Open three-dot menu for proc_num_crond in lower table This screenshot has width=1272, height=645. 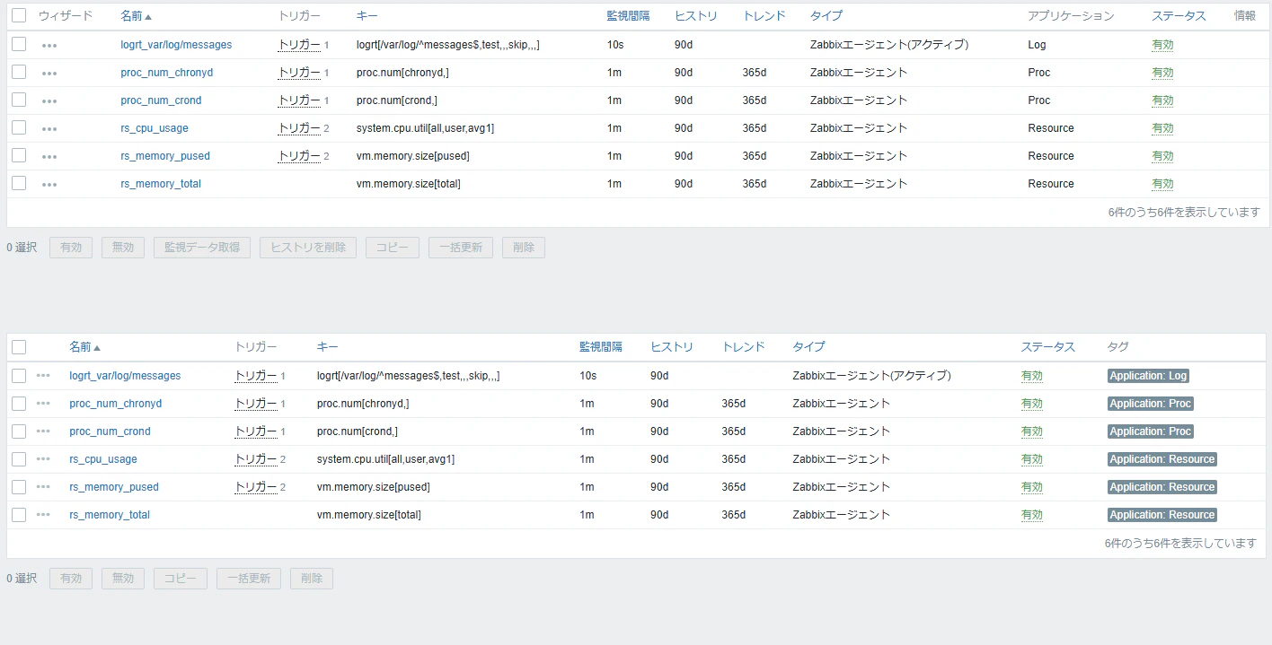[x=43, y=431]
